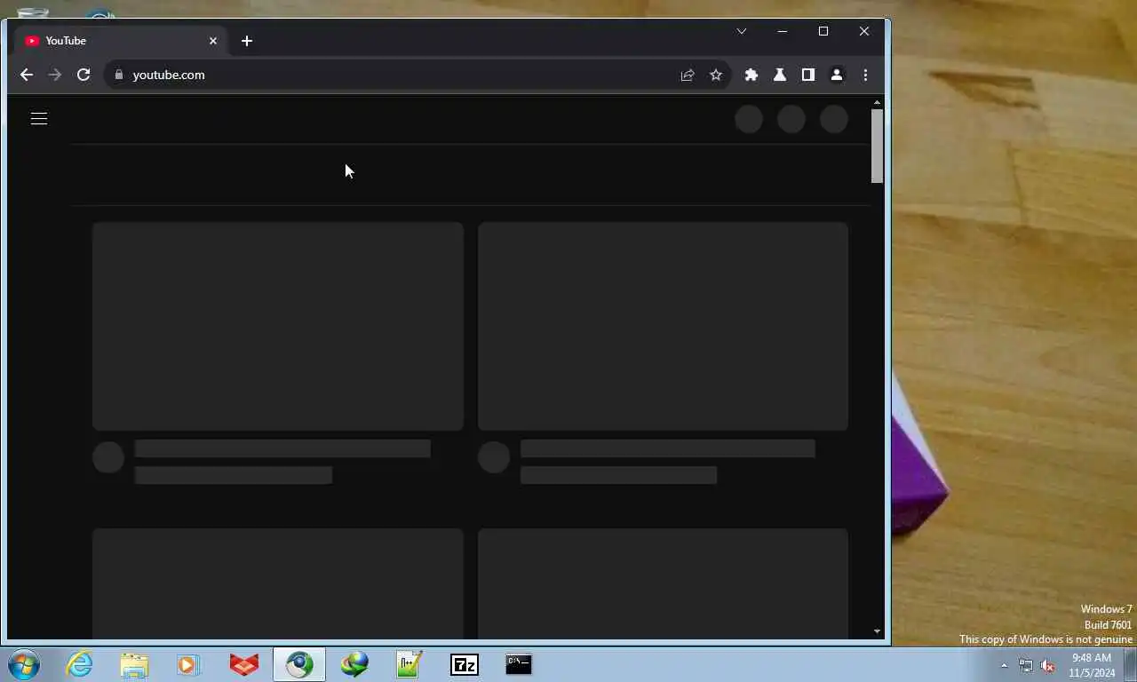Viewport: 1137px width, 682px height.
Task: Open the notepad editor taskbar icon
Action: 409,664
